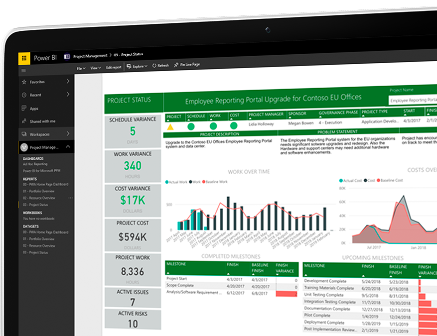Click the yellow triangle project status indicator
Image resolution: width=437 pixels, height=336 pixels.
[x=170, y=127]
